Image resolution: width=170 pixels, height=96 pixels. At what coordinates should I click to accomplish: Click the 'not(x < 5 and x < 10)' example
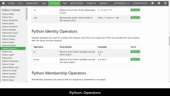pyautogui.click(x=108, y=18)
